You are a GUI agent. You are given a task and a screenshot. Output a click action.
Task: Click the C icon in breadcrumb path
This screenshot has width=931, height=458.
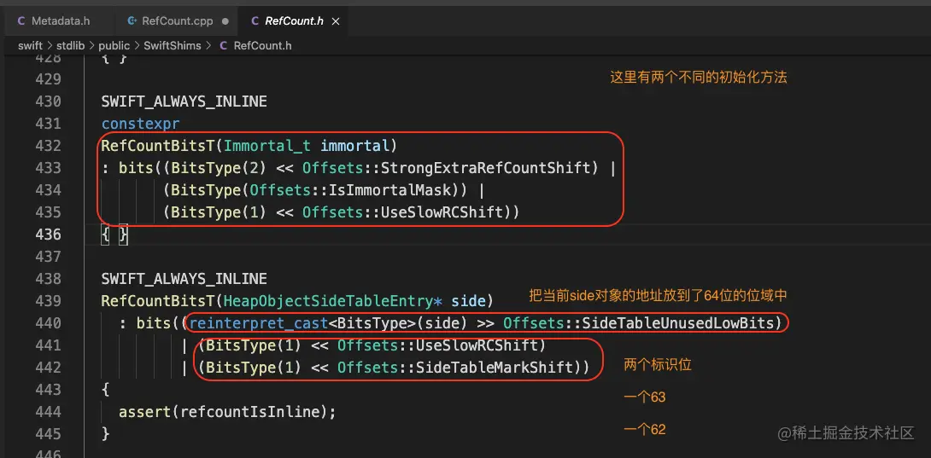[x=223, y=46]
